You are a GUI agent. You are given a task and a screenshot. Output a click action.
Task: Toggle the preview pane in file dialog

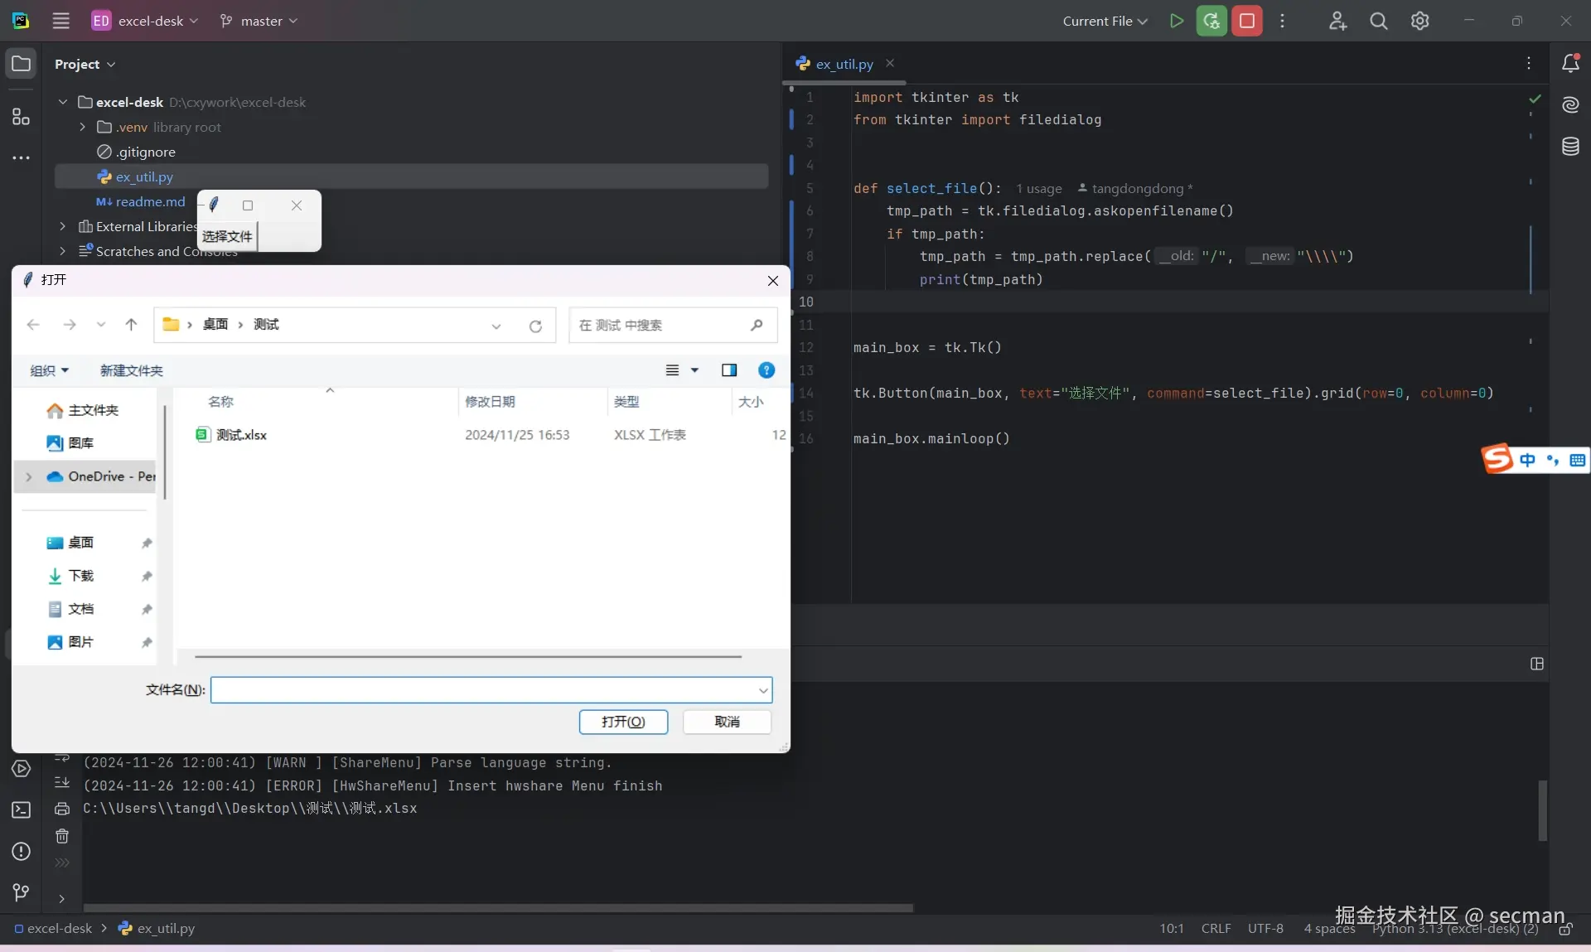[728, 370]
